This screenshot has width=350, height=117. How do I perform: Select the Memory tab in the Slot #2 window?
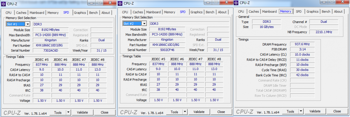pos(169,12)
